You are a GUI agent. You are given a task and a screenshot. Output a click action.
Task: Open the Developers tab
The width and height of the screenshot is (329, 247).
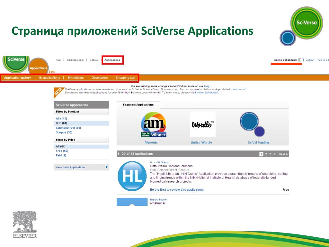pyautogui.click(x=100, y=78)
